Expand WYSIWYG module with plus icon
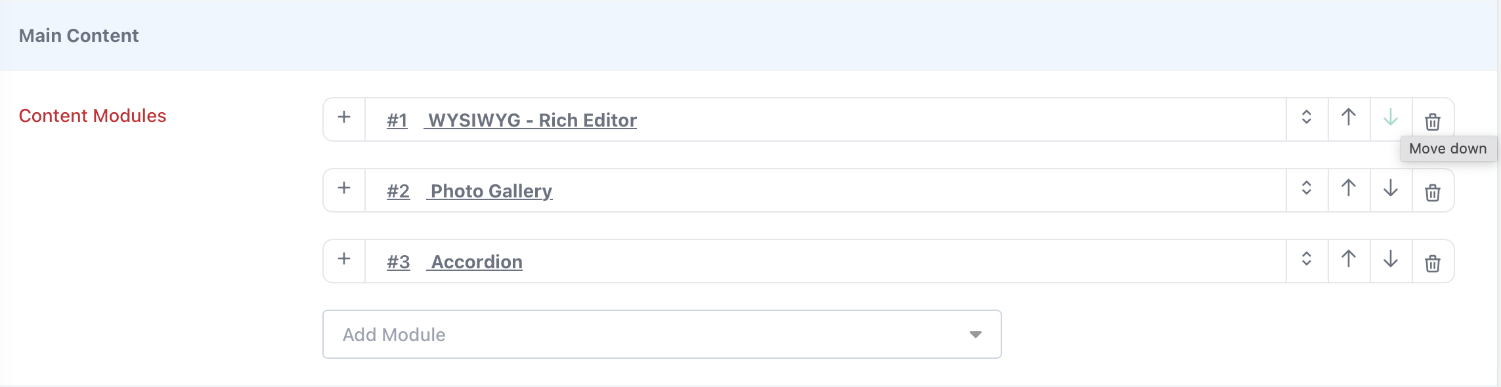The height and width of the screenshot is (387, 1501). pos(344,118)
